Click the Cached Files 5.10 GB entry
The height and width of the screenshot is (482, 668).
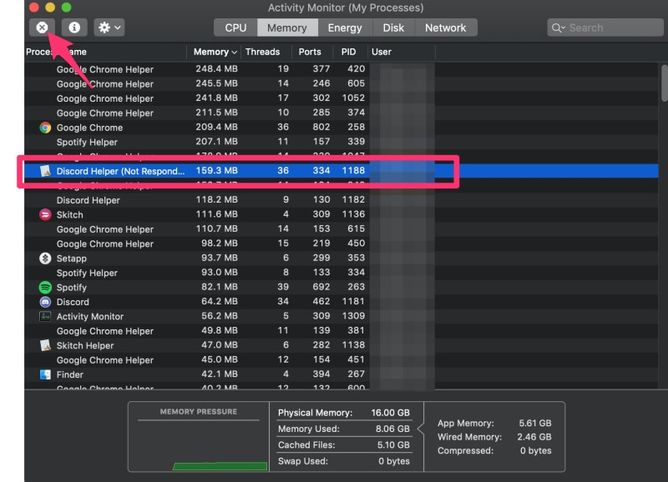[344, 445]
